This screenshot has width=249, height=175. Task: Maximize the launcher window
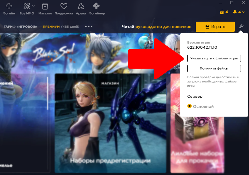pos(232,3)
